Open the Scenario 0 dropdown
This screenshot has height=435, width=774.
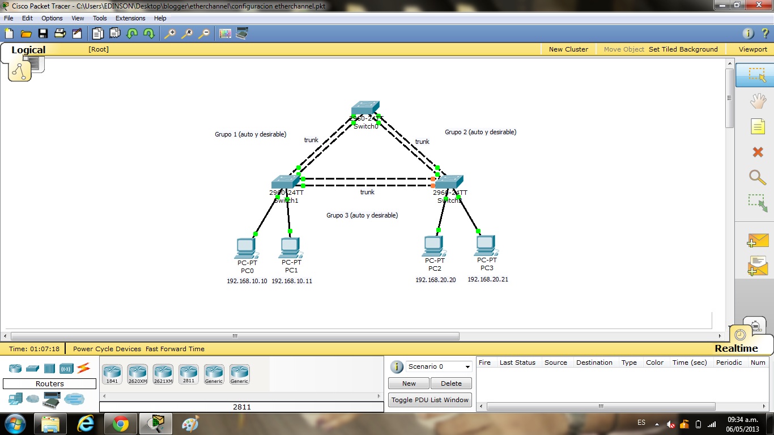coord(438,366)
